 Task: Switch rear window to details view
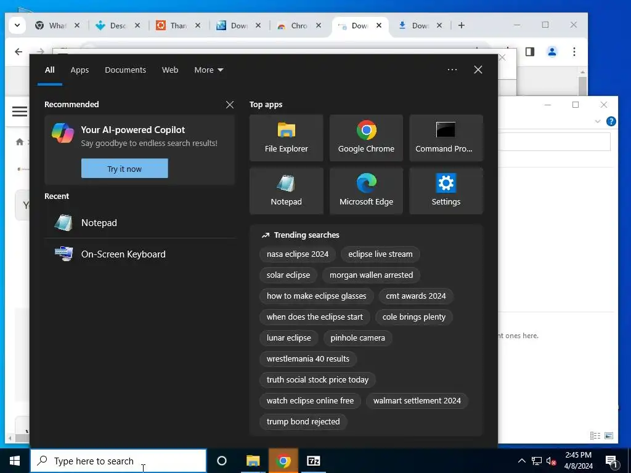click(x=595, y=435)
